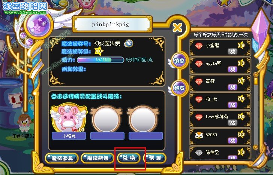Select the pink 小精灵 spirit portrait
The width and height of the screenshot is (273, 175).
coord(69,118)
